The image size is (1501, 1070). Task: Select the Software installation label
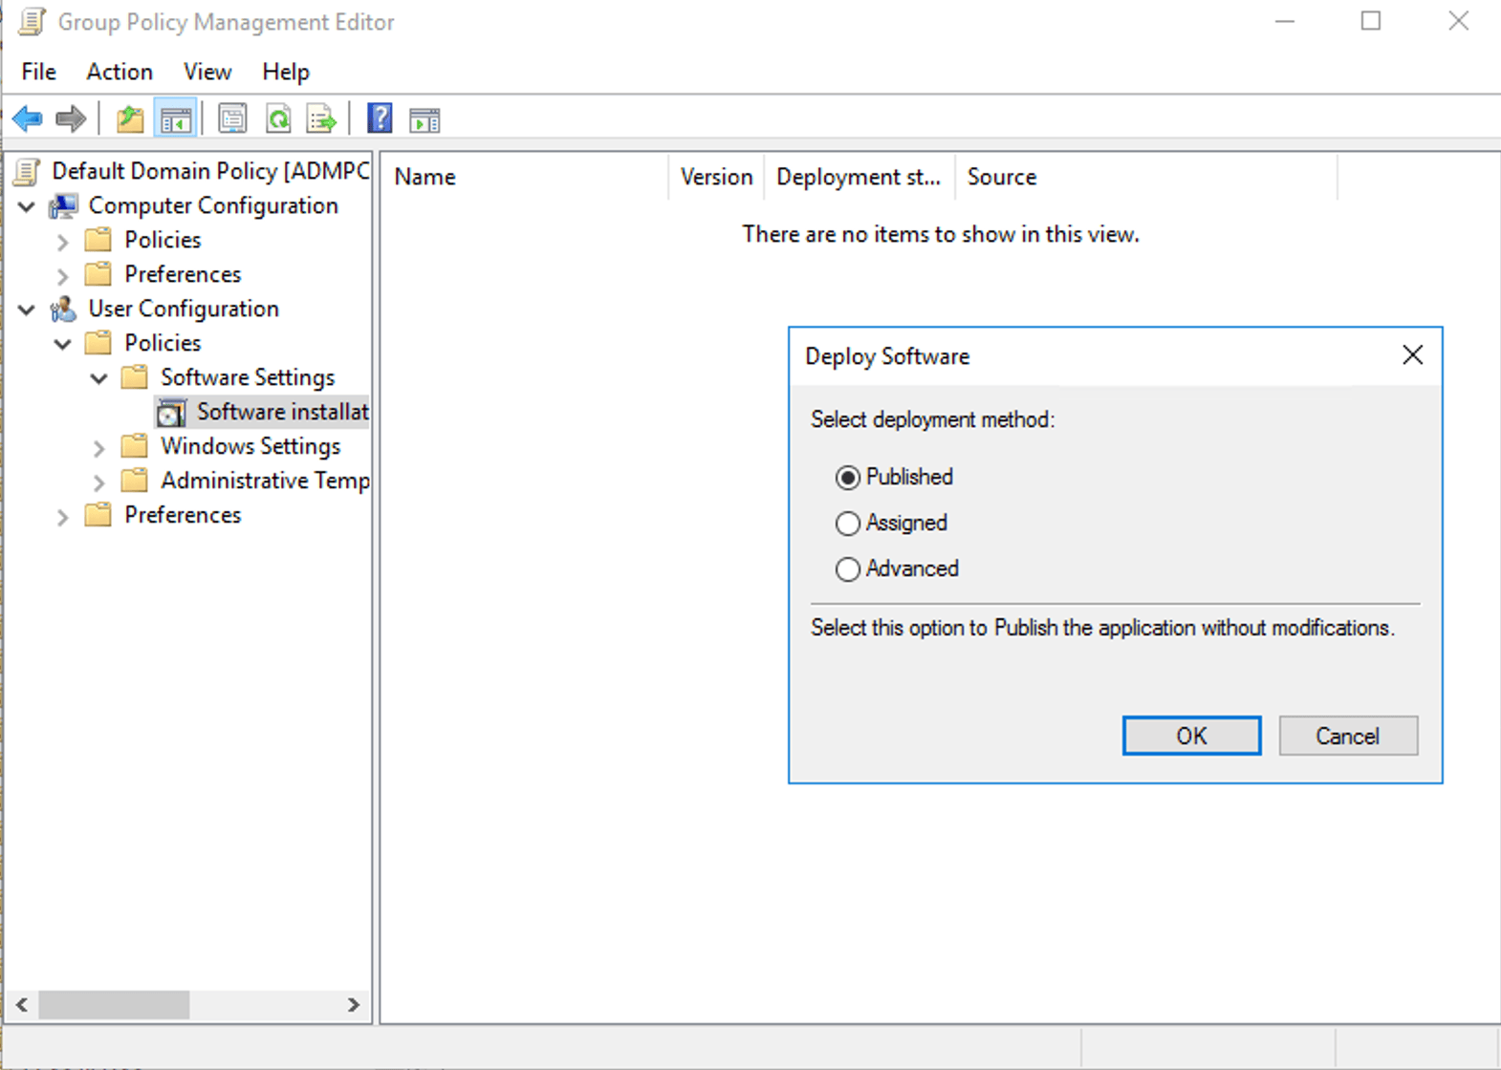(283, 412)
